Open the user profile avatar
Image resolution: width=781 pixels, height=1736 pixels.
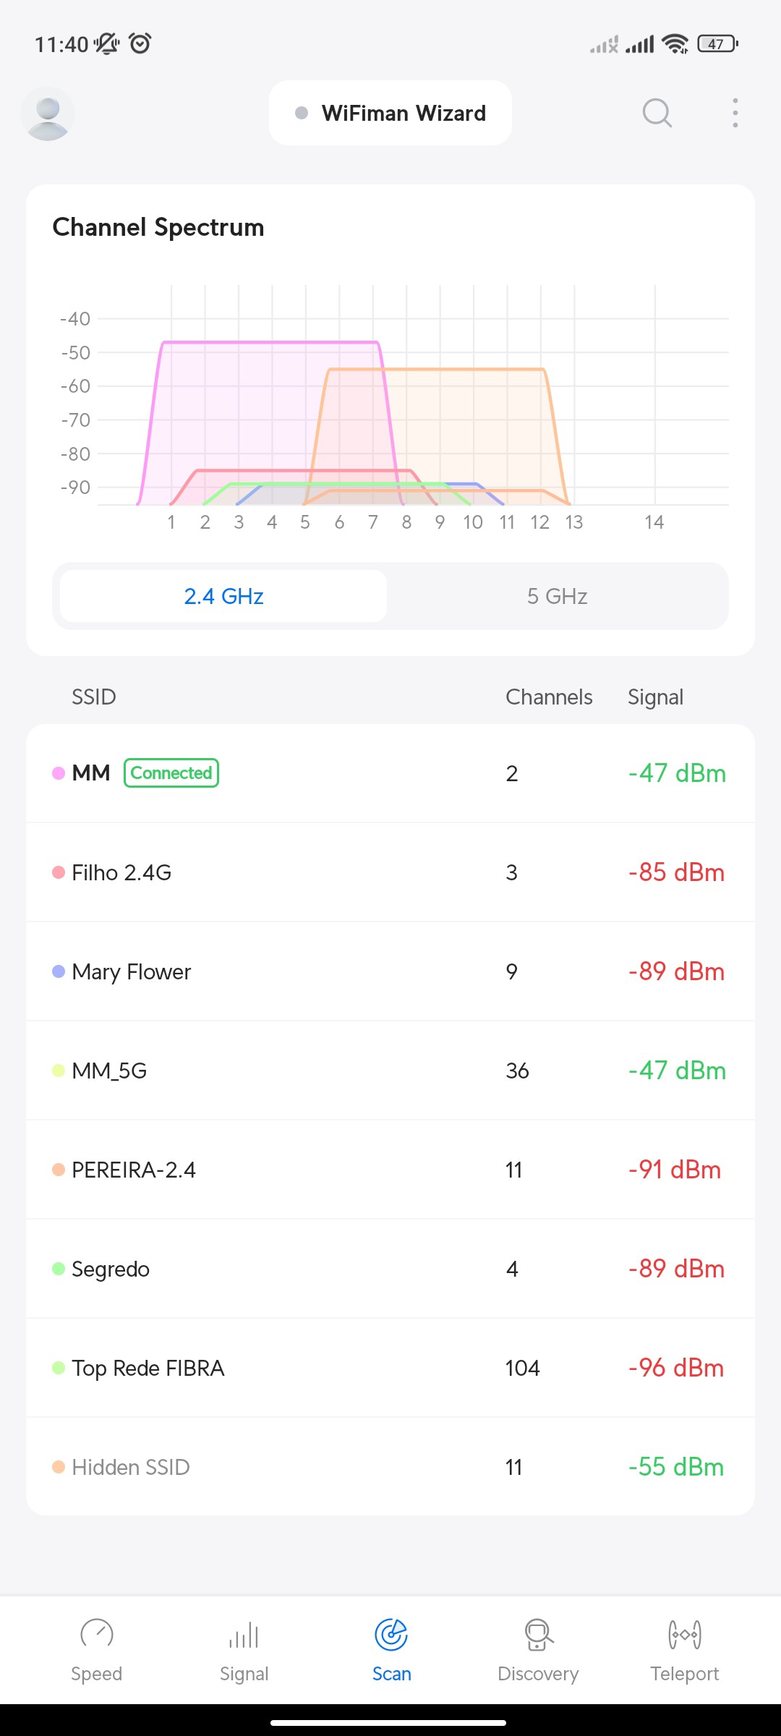tap(48, 114)
